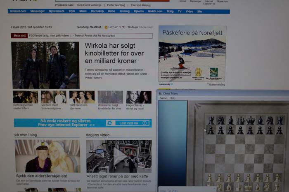Click Prøv nye Internet Explorer banner text
The width and height of the screenshot is (289, 192).
point(66,125)
